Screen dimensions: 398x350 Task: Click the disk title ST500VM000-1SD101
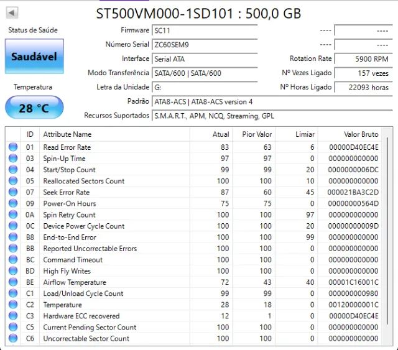(164, 13)
